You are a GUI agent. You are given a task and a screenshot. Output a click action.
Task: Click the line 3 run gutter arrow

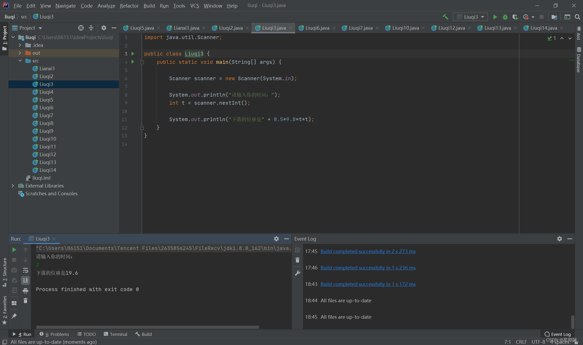(133, 54)
